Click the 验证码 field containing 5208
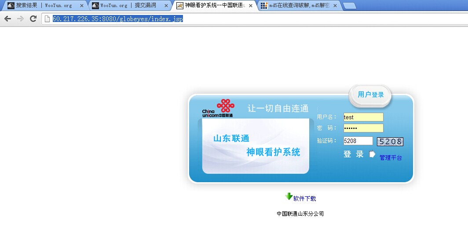Screen dimensions: 468x235 click(x=358, y=141)
